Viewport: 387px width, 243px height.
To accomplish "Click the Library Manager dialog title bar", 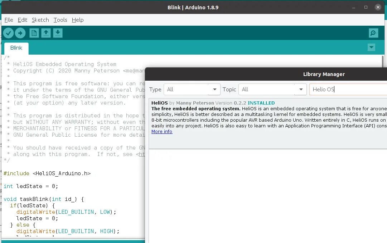I will click(266, 74).
